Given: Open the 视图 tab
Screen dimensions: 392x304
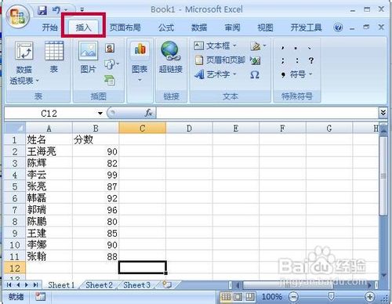Looking at the screenshot, I should [265, 27].
